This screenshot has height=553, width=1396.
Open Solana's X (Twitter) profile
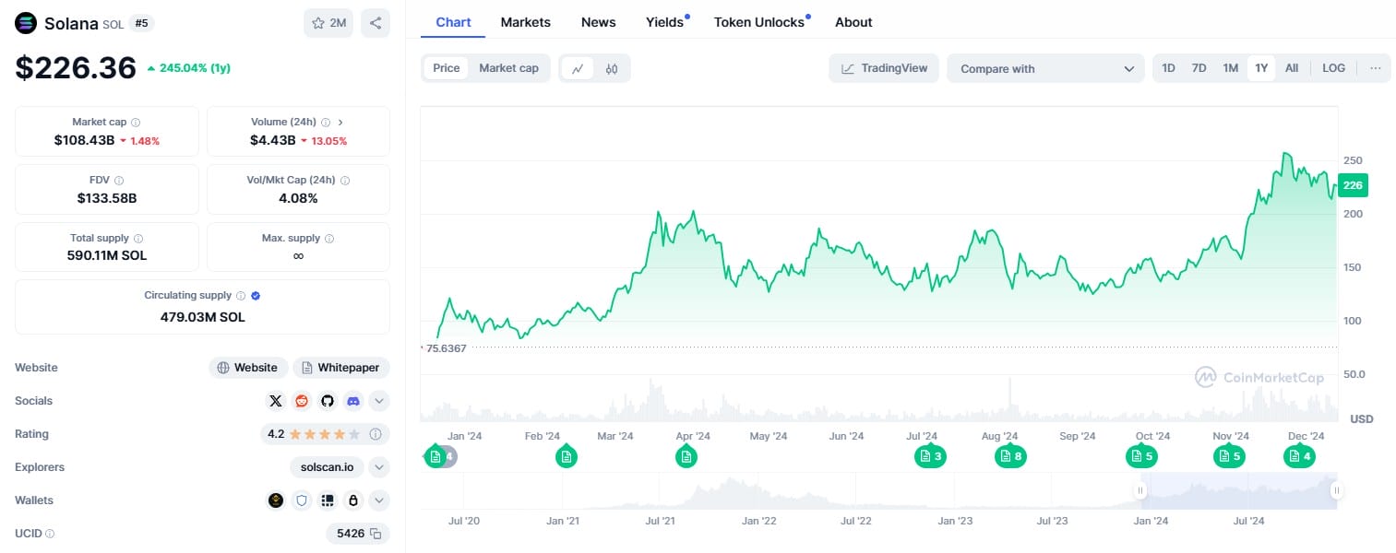pyautogui.click(x=275, y=401)
